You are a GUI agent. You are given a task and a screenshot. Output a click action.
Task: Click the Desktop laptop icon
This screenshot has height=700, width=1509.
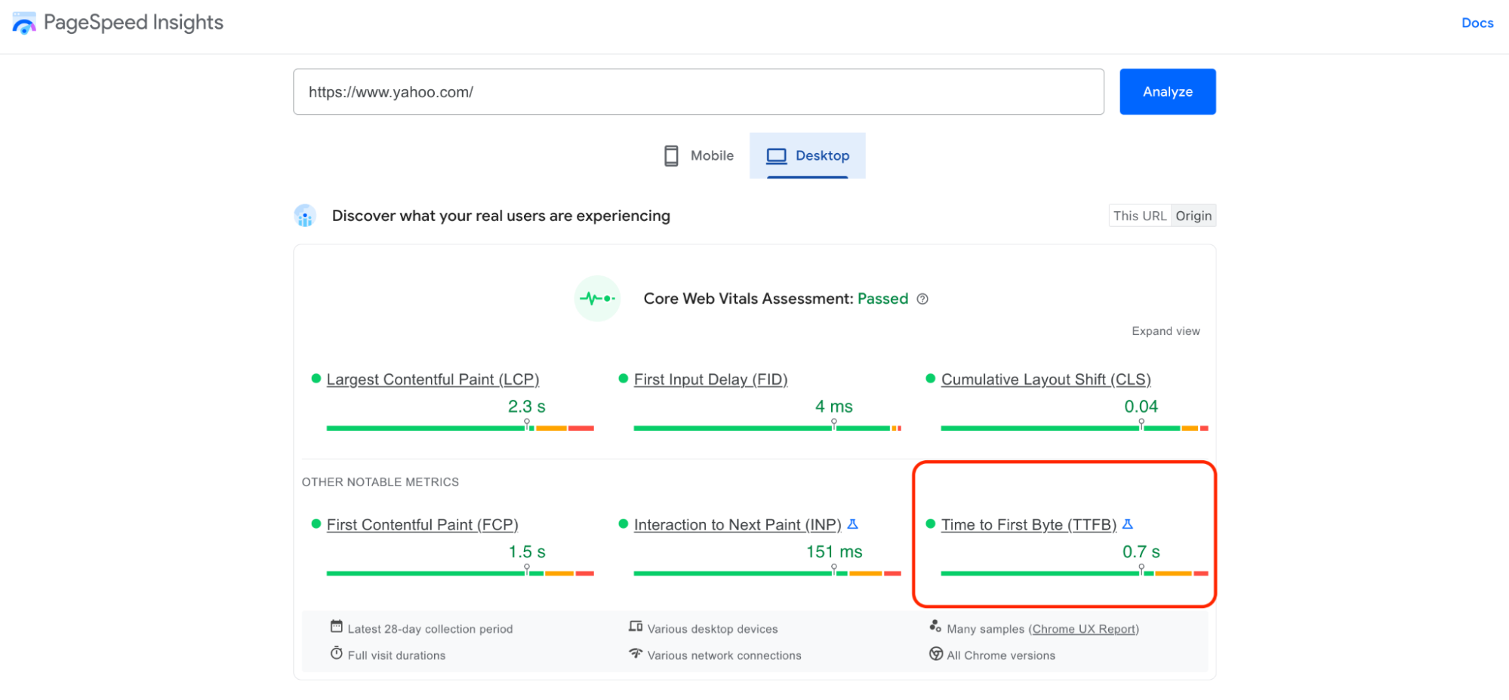click(x=776, y=156)
